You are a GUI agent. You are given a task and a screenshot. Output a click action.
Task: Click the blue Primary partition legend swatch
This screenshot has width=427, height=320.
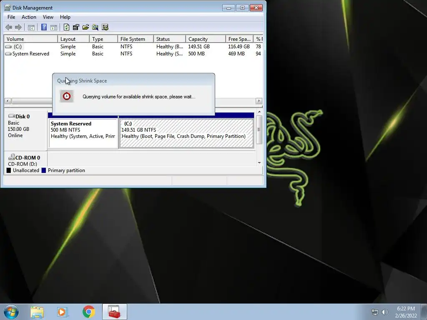pyautogui.click(x=43, y=170)
